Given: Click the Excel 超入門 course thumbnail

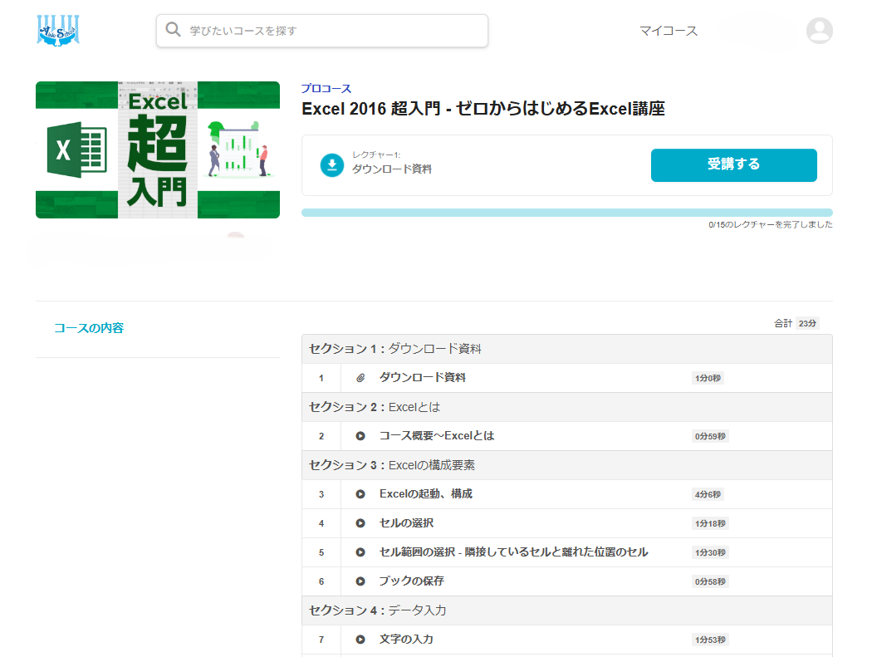Looking at the screenshot, I should (157, 150).
